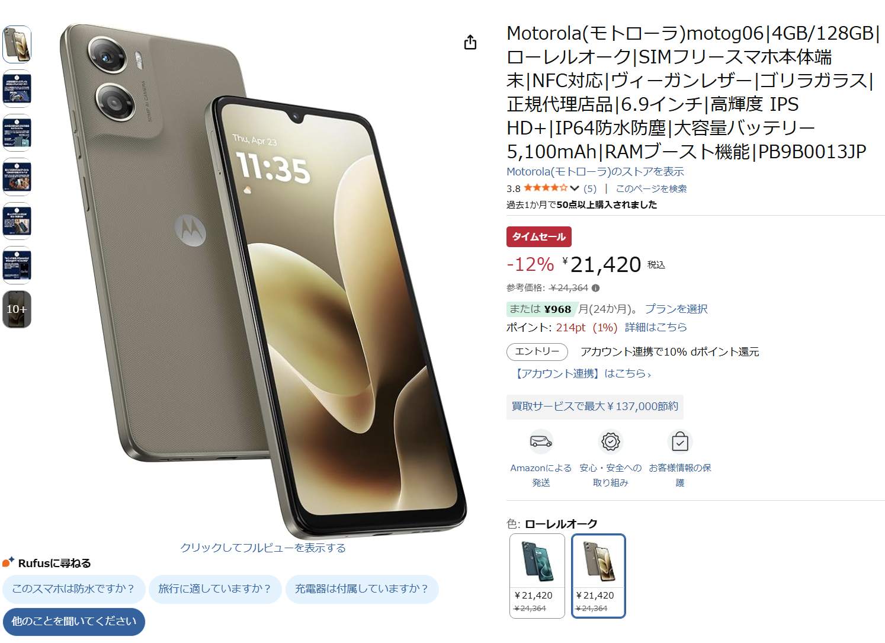Expand the rating dropdown chevron next to stars
Image resolution: width=885 pixels, height=643 pixels.
[x=575, y=188]
